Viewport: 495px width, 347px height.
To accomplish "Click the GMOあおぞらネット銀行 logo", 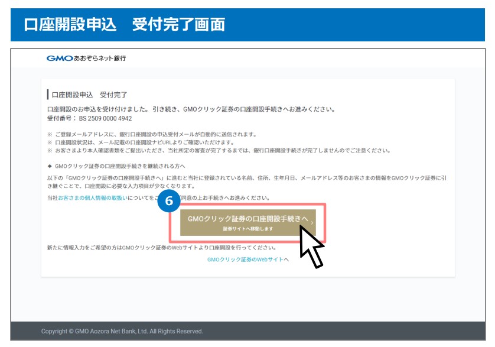I will (86, 58).
